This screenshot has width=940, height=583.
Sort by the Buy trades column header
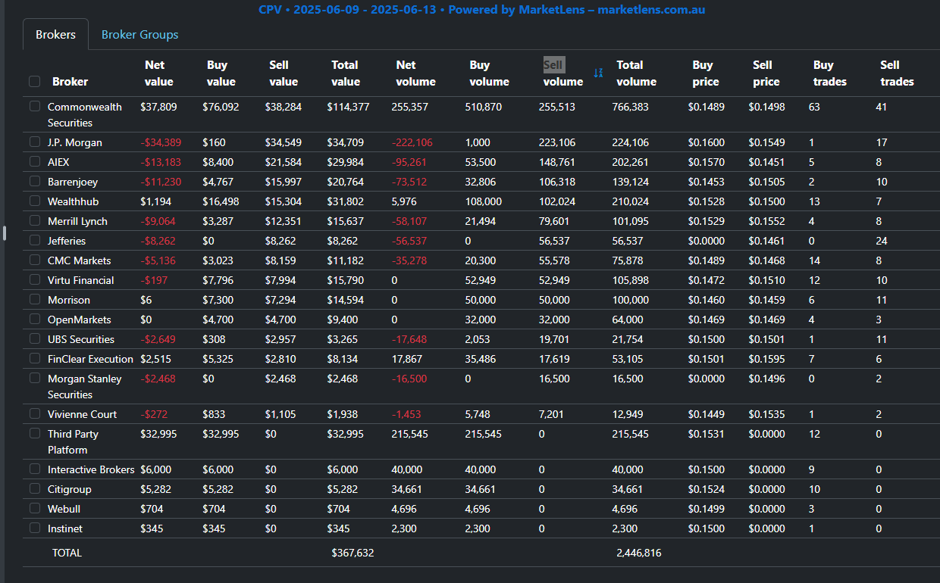[829, 73]
